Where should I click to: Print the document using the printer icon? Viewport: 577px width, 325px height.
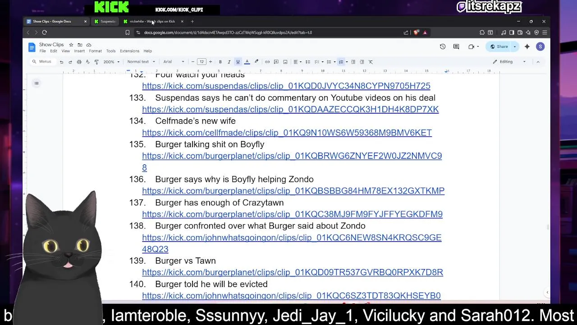pyautogui.click(x=79, y=62)
